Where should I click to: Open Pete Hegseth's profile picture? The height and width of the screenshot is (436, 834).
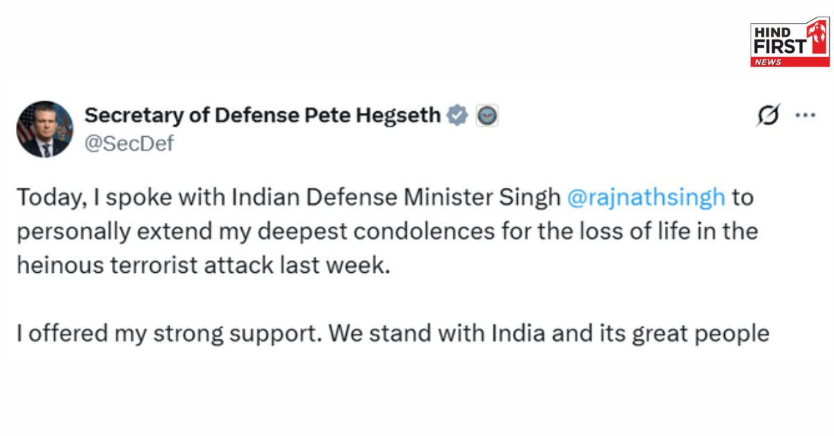coord(44,129)
